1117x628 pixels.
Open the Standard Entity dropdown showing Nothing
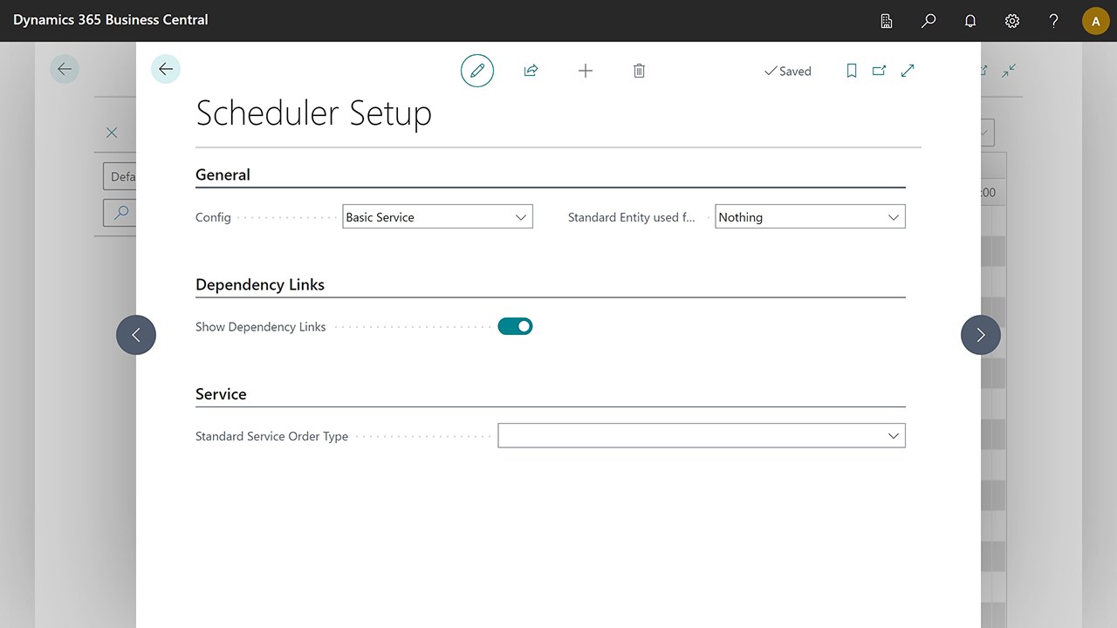[893, 216]
